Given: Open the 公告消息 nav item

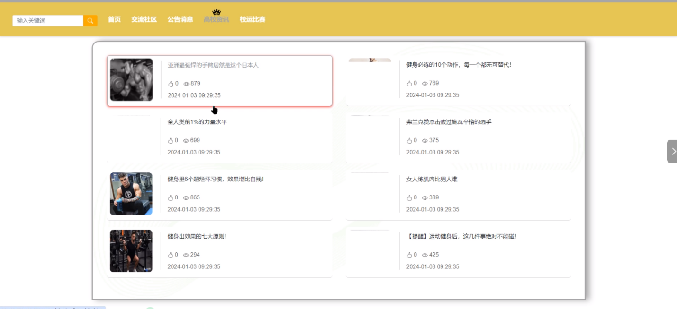Looking at the screenshot, I should 180,19.
